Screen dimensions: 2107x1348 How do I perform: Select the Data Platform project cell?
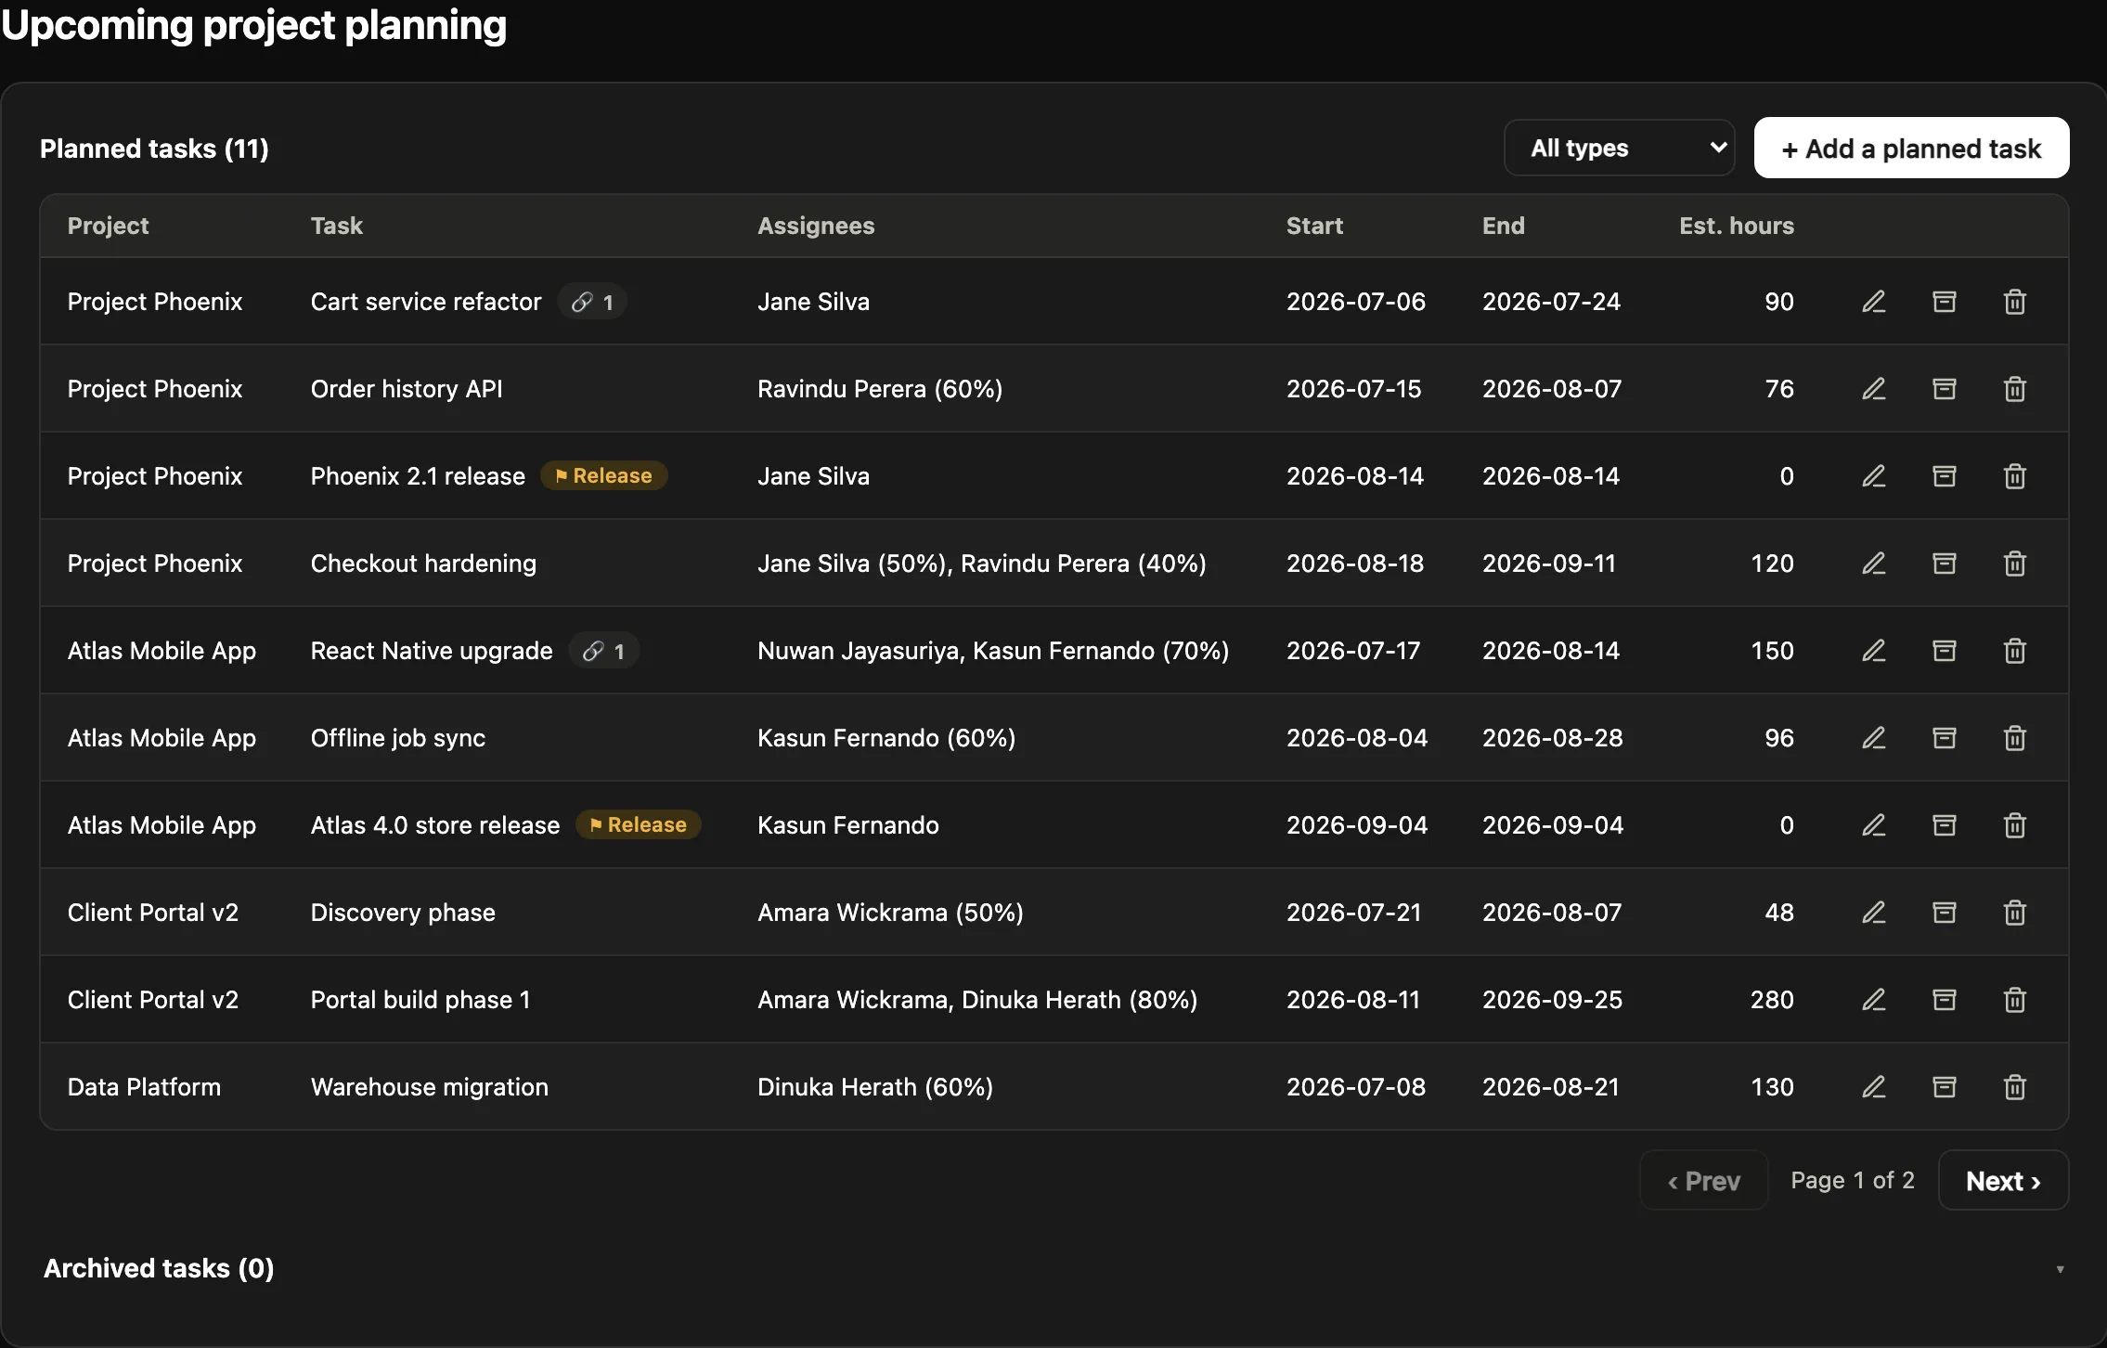point(144,1087)
